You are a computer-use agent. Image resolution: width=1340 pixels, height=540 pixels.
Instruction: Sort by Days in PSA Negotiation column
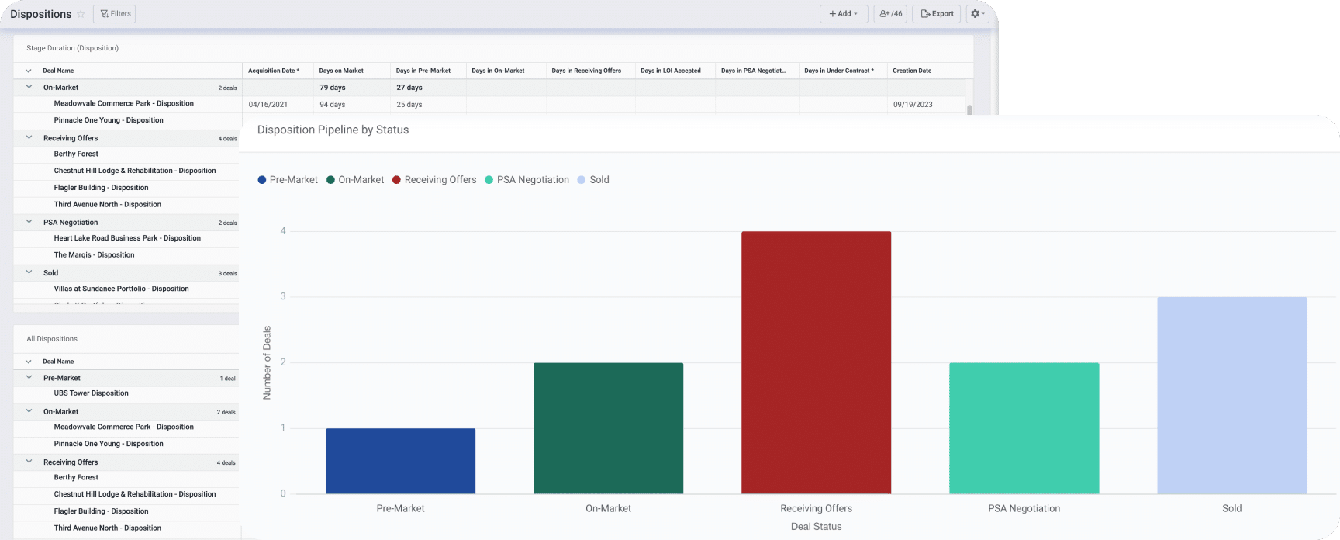[x=754, y=71]
